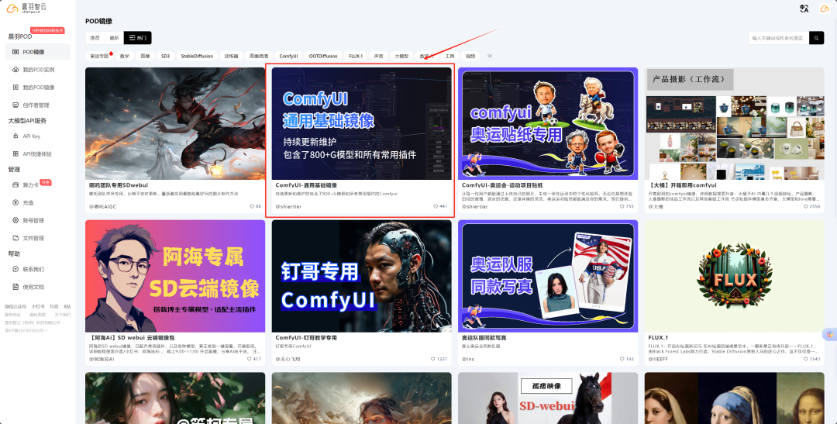Open the 钉哥专用ComfyUI thumbnail
The height and width of the screenshot is (424, 837).
[x=361, y=276]
